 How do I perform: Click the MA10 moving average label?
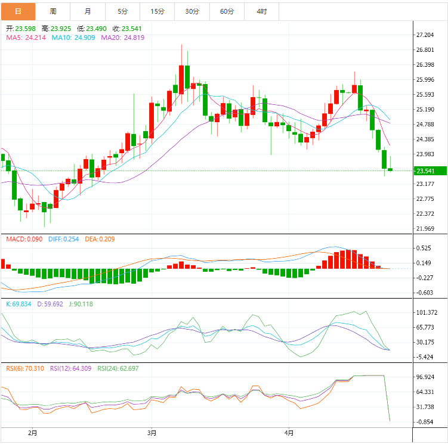pyautogui.click(x=73, y=38)
